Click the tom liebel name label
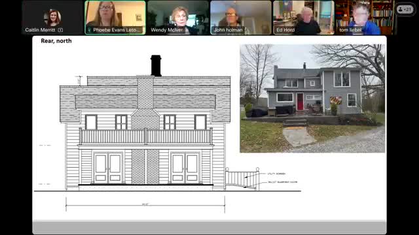The image size is (419, 235). point(350,30)
